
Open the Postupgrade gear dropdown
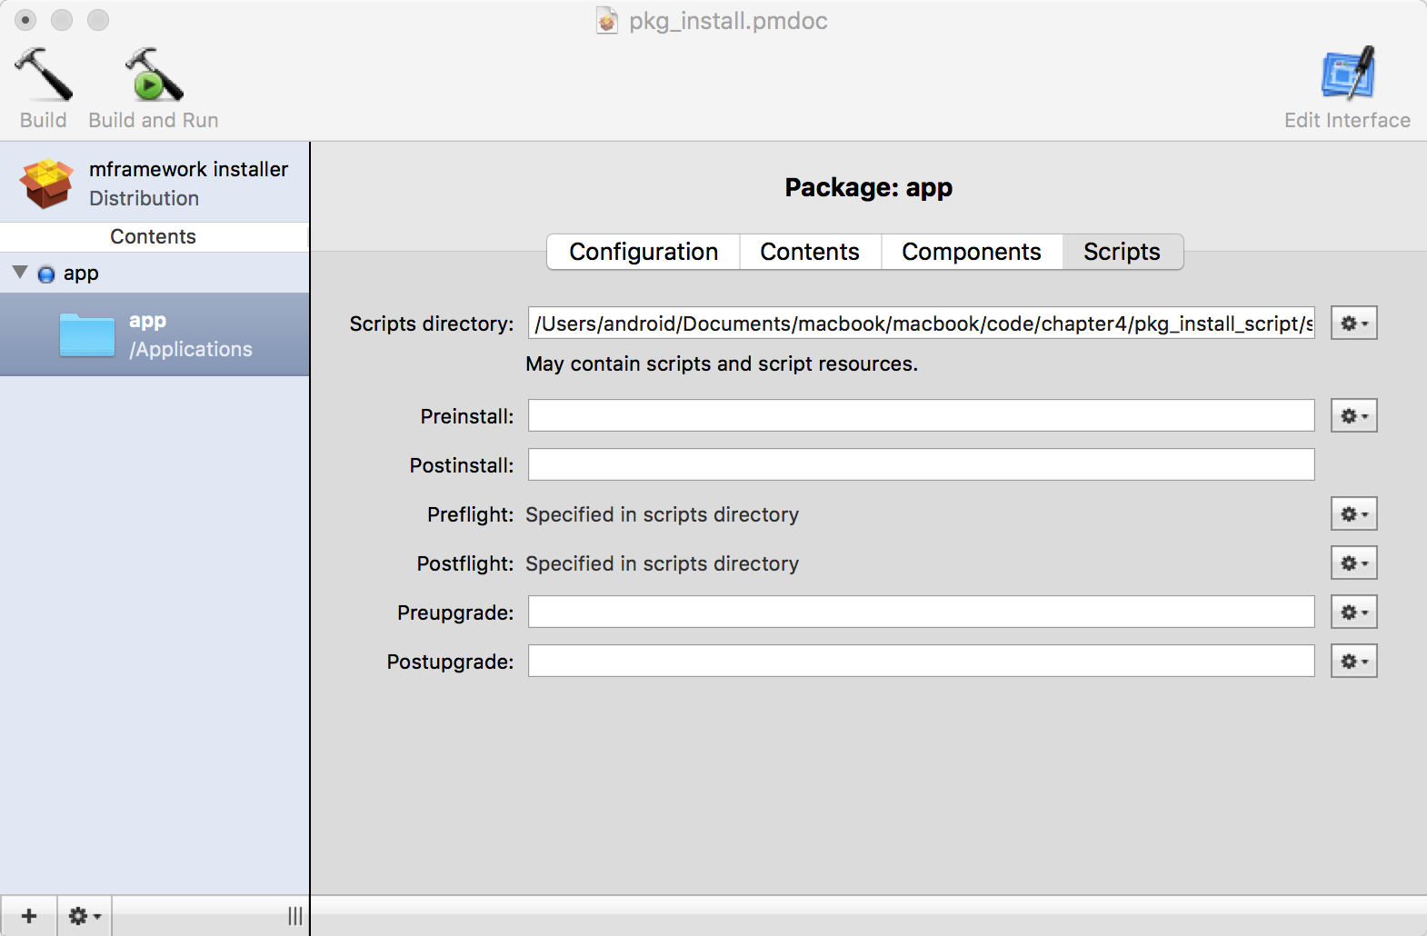[x=1353, y=662]
